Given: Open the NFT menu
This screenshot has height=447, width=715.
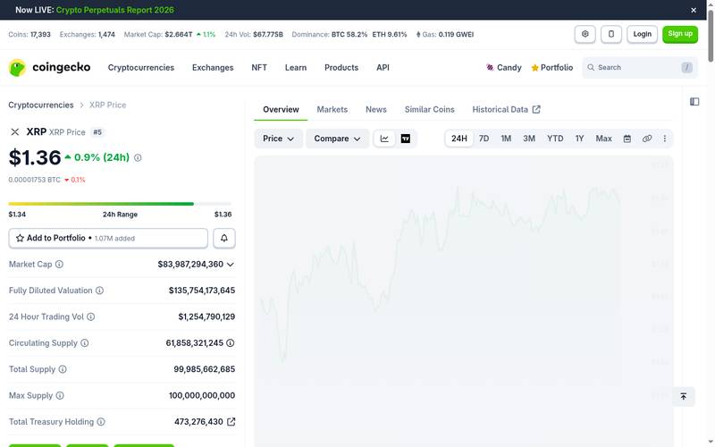Looking at the screenshot, I should pyautogui.click(x=259, y=68).
